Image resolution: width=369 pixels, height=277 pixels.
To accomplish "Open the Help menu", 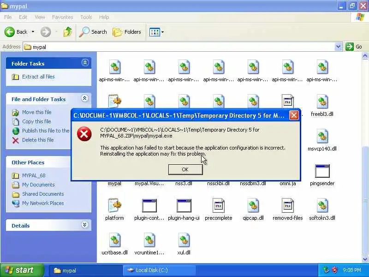I will tap(104, 17).
